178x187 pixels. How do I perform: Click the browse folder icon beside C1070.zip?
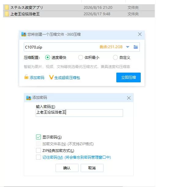point(136,47)
